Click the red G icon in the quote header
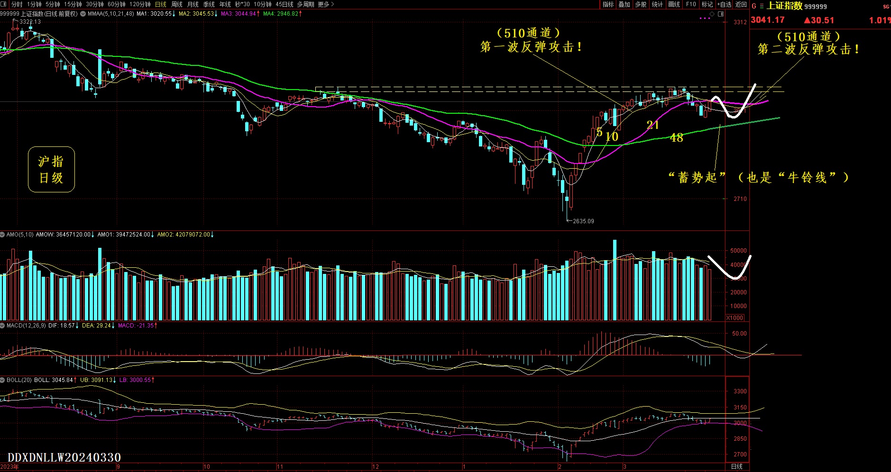 tap(754, 6)
